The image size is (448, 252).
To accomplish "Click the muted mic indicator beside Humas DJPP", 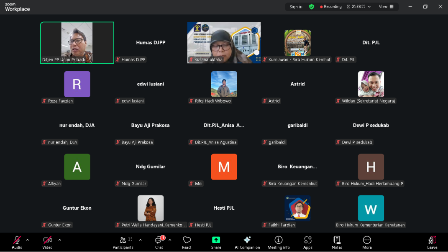I will [117, 59].
